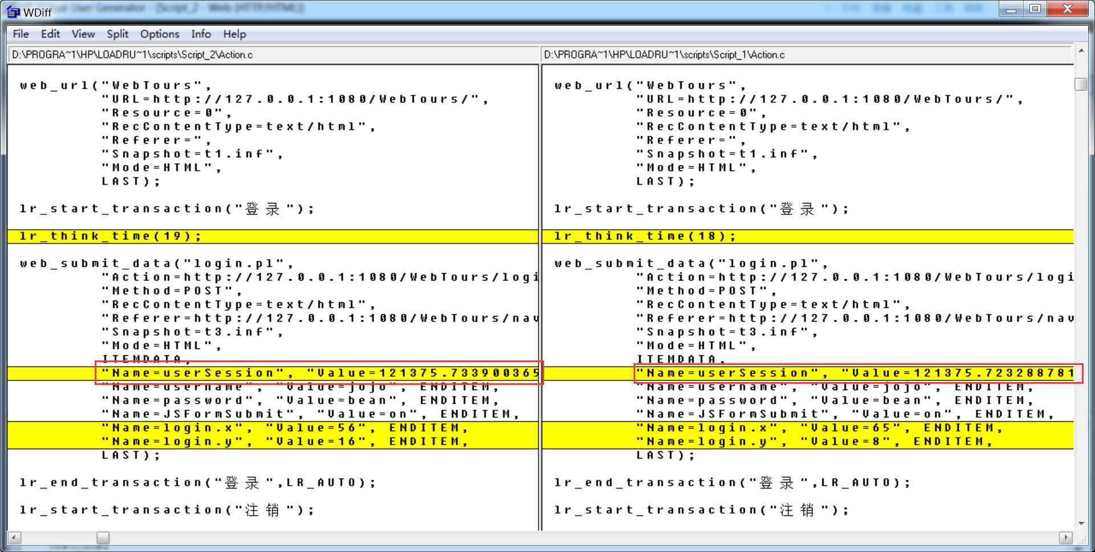Image resolution: width=1095 pixels, height=552 pixels.
Task: Close the WDiff window
Action: (1068, 9)
